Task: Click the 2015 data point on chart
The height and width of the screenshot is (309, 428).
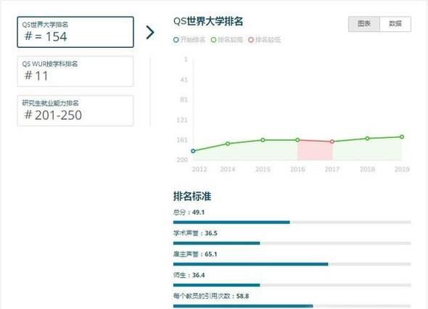Action: (x=263, y=140)
